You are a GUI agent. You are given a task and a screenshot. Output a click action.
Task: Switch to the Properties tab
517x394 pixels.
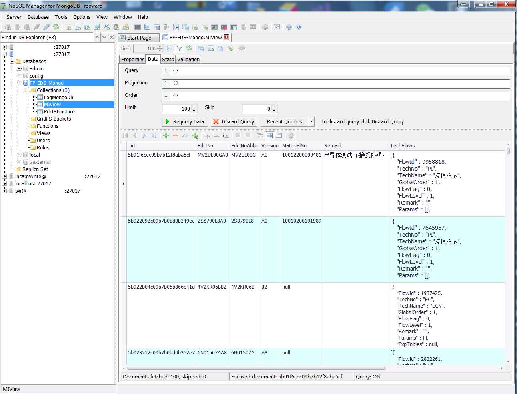pyautogui.click(x=133, y=59)
